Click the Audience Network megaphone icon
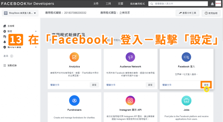223x122 pixels. click(x=130, y=57)
